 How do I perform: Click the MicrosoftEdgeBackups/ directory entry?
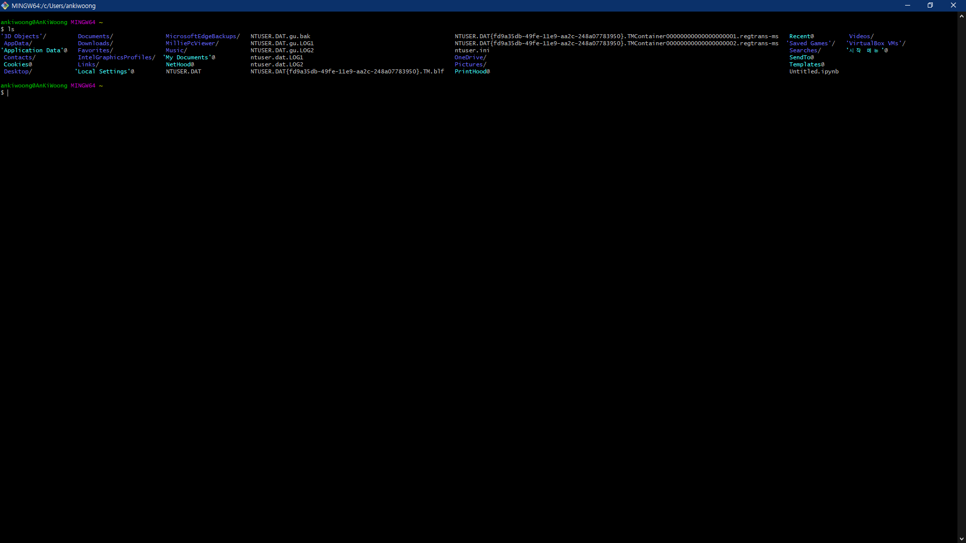tap(202, 36)
